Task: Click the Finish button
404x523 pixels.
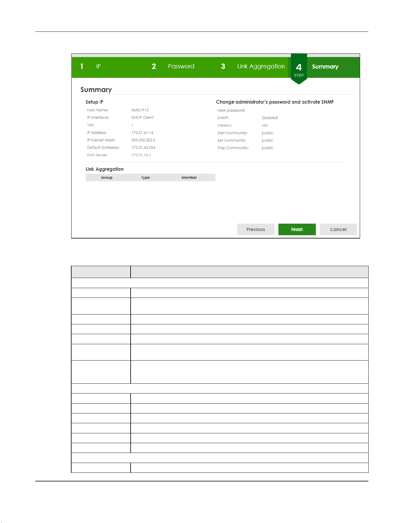Action: 297,229
